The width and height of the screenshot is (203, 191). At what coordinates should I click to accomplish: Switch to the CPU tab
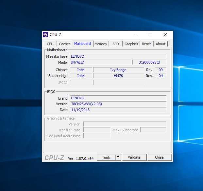pos(50,44)
